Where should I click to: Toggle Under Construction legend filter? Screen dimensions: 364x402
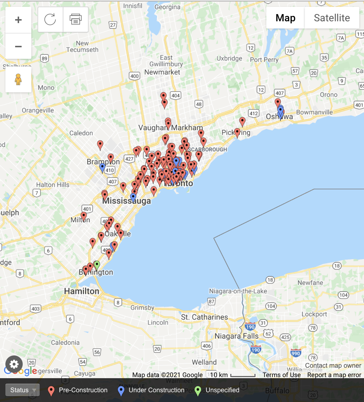point(151,390)
